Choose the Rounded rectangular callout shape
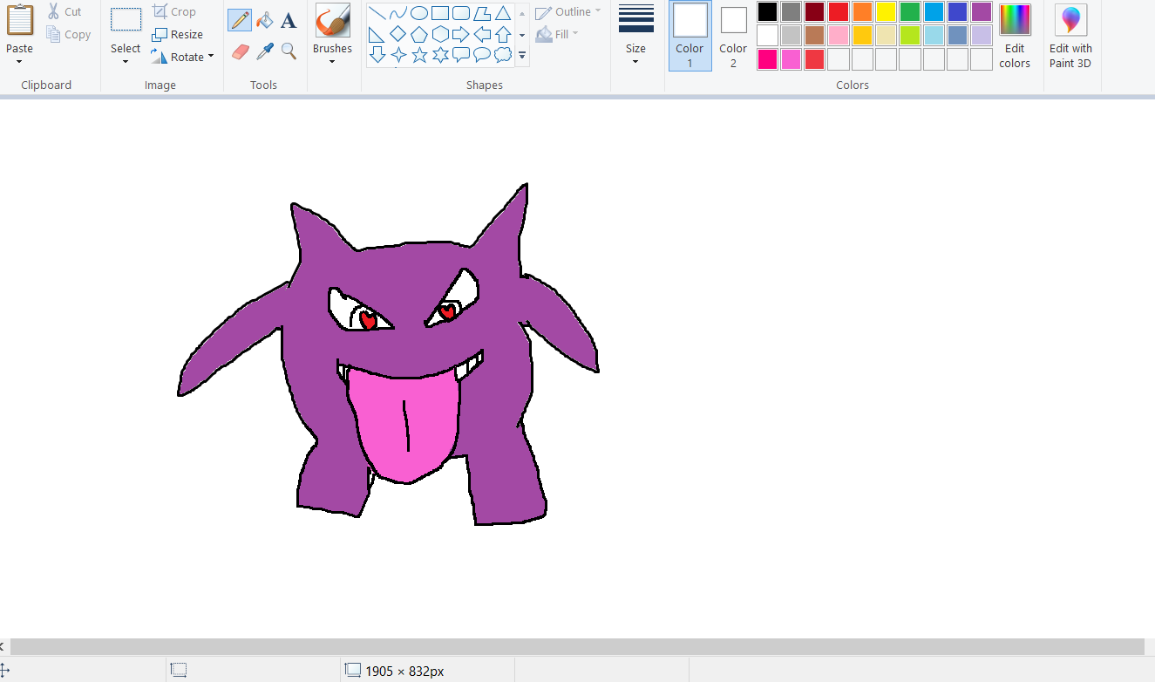Image resolution: width=1155 pixels, height=682 pixels. [x=461, y=55]
